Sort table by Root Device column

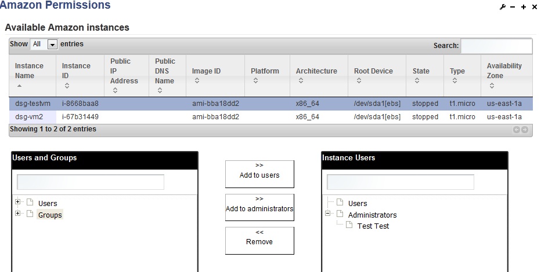377,76
